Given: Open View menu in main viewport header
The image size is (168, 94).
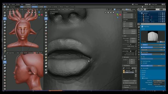Looking at the screenshot, I should (59, 9).
